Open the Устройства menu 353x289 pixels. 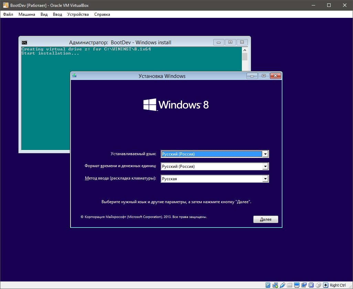point(78,14)
